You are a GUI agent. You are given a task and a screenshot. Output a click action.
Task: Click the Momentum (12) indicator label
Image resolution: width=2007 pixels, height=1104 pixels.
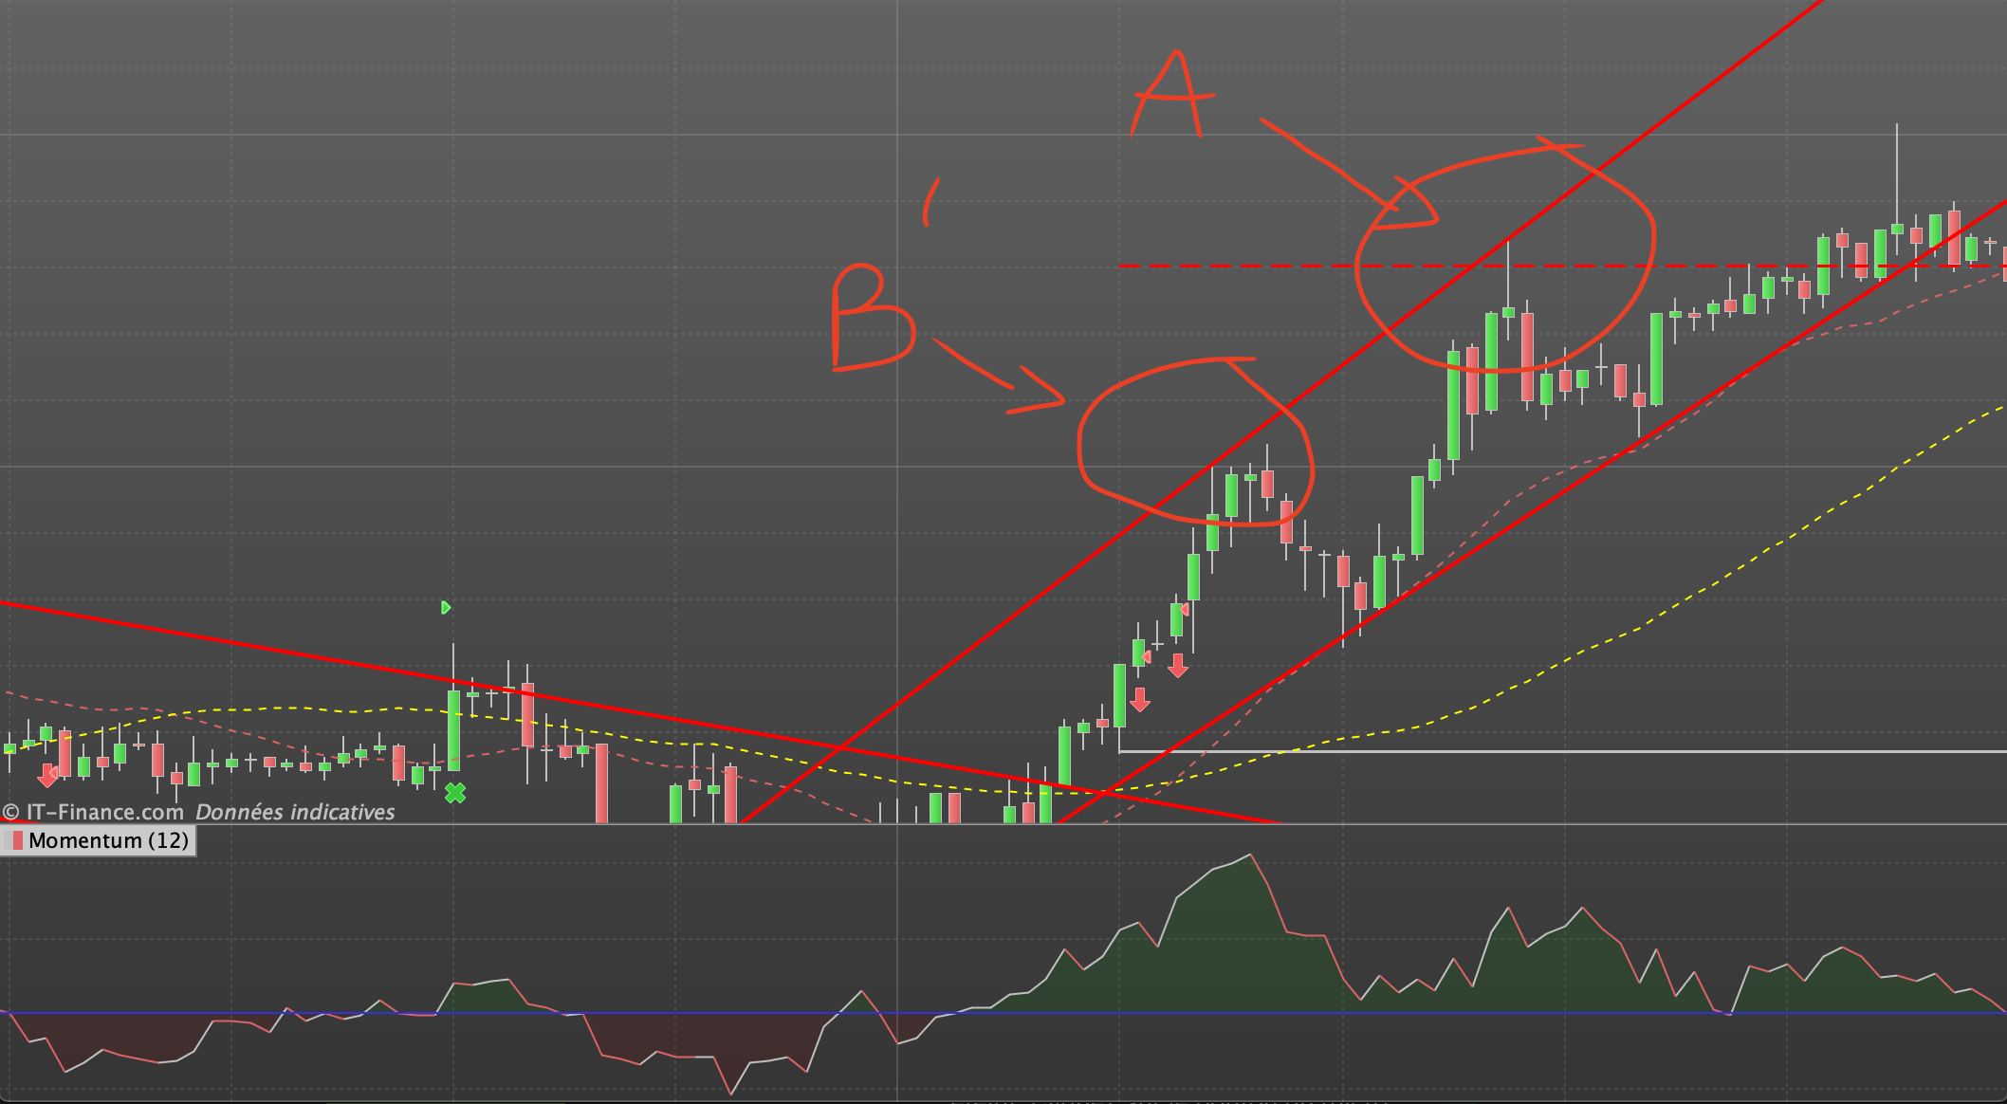(x=108, y=840)
